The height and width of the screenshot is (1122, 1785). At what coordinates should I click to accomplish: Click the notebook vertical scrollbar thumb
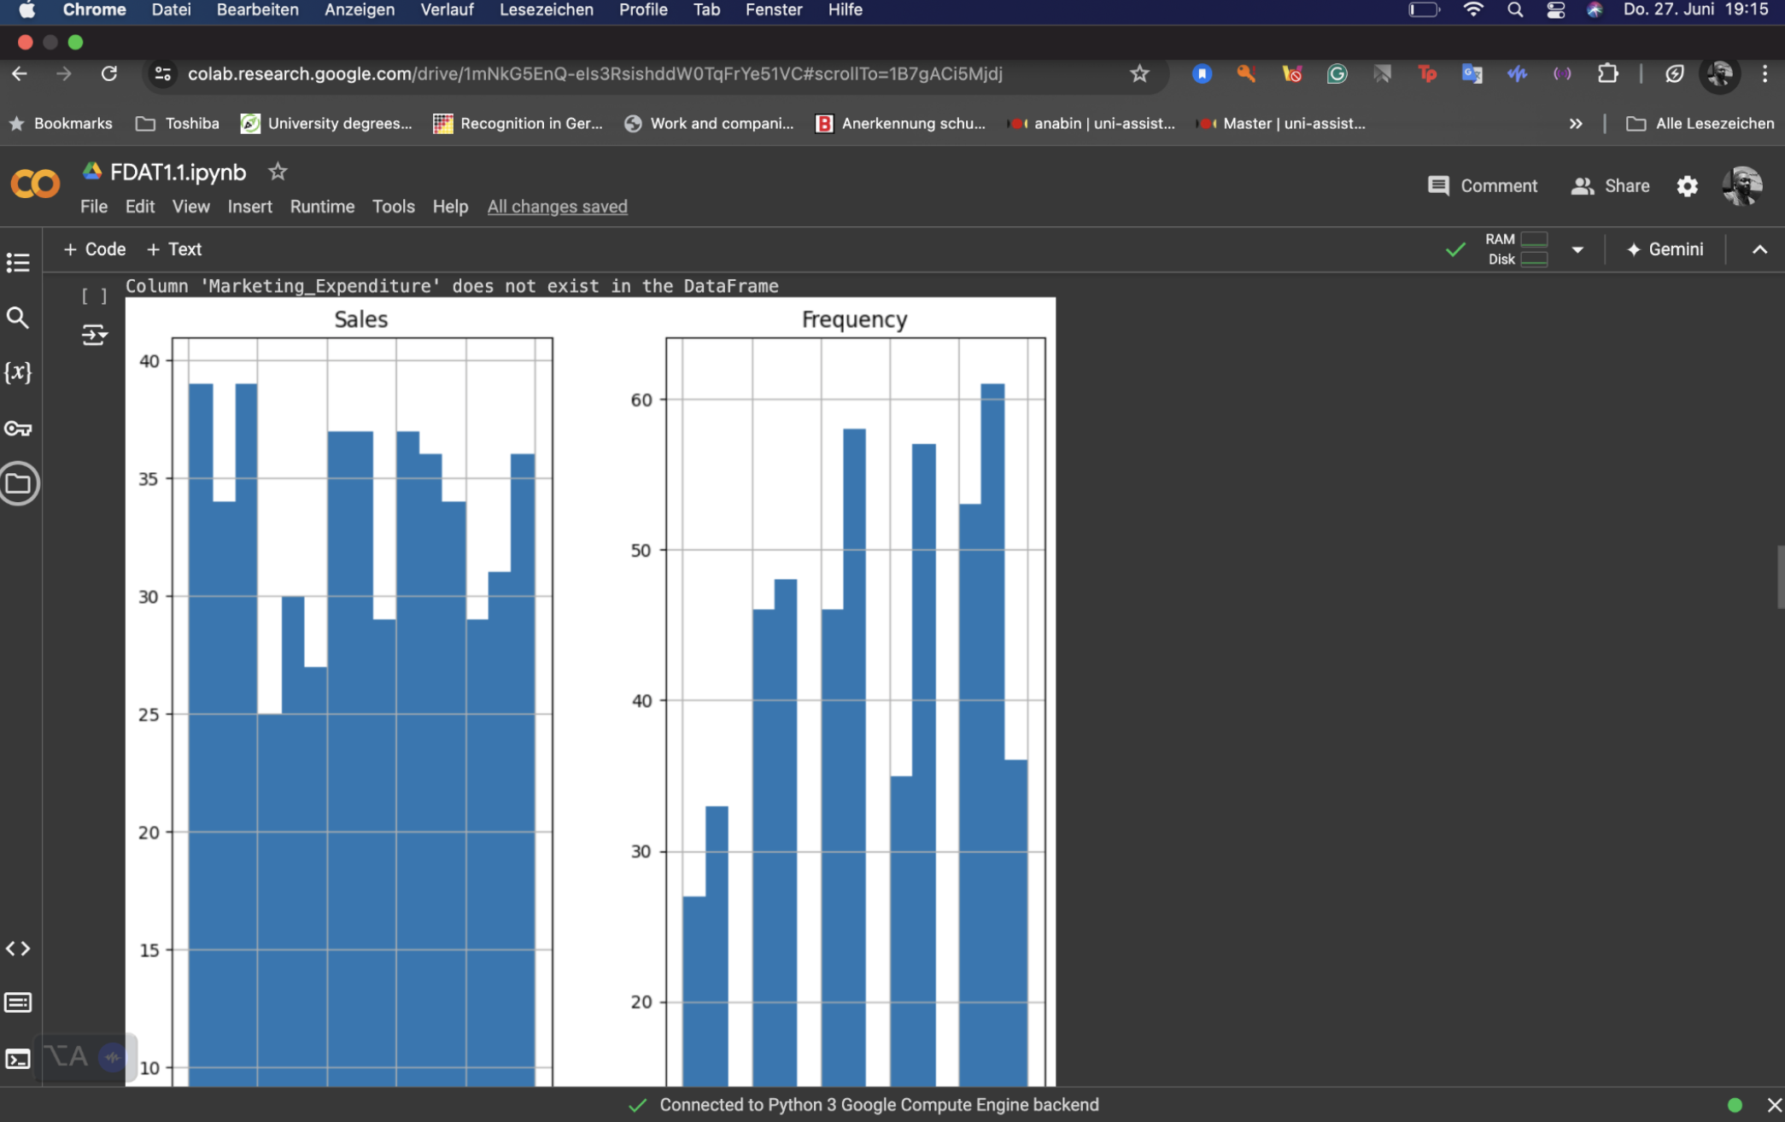click(x=1780, y=576)
